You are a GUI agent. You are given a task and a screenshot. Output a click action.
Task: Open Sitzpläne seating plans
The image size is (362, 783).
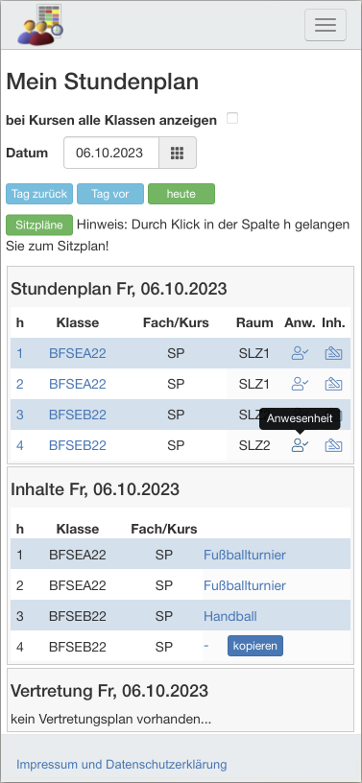point(39,225)
